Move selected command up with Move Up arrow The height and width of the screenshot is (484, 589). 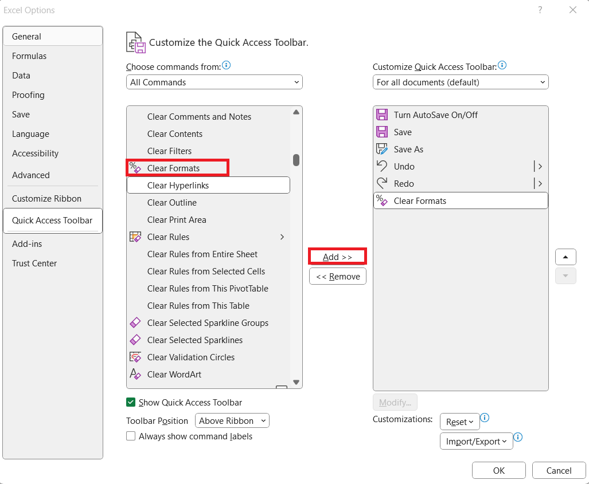565,257
